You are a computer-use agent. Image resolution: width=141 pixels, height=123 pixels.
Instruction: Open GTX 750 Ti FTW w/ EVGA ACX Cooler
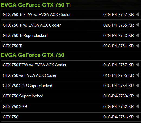pos(37,15)
